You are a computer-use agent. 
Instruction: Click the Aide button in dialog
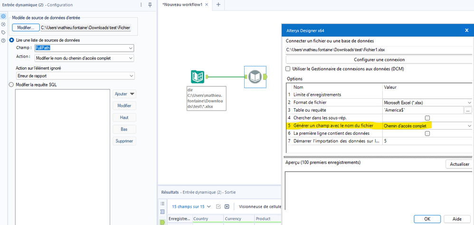click(457, 219)
